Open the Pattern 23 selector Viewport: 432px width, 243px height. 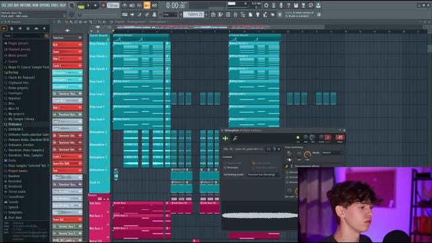tap(194, 14)
